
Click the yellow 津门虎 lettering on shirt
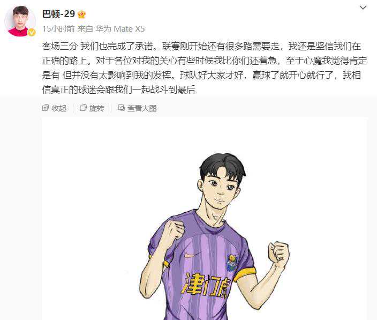tap(206, 285)
